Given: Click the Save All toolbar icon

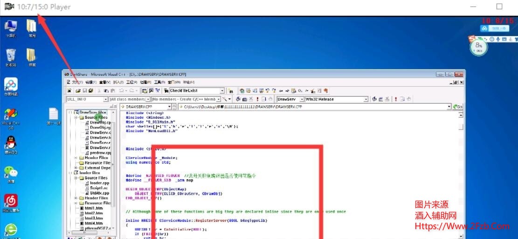Looking at the screenshot, I should click(x=91, y=91).
